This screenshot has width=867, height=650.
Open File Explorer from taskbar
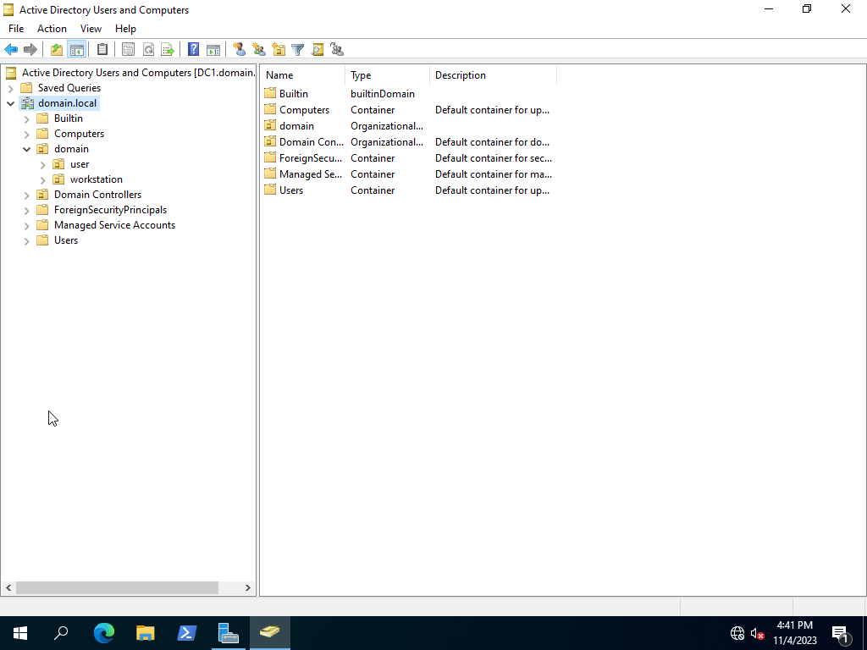[146, 633]
